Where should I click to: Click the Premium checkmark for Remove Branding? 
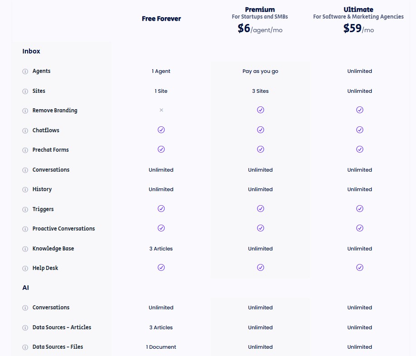coord(260,110)
